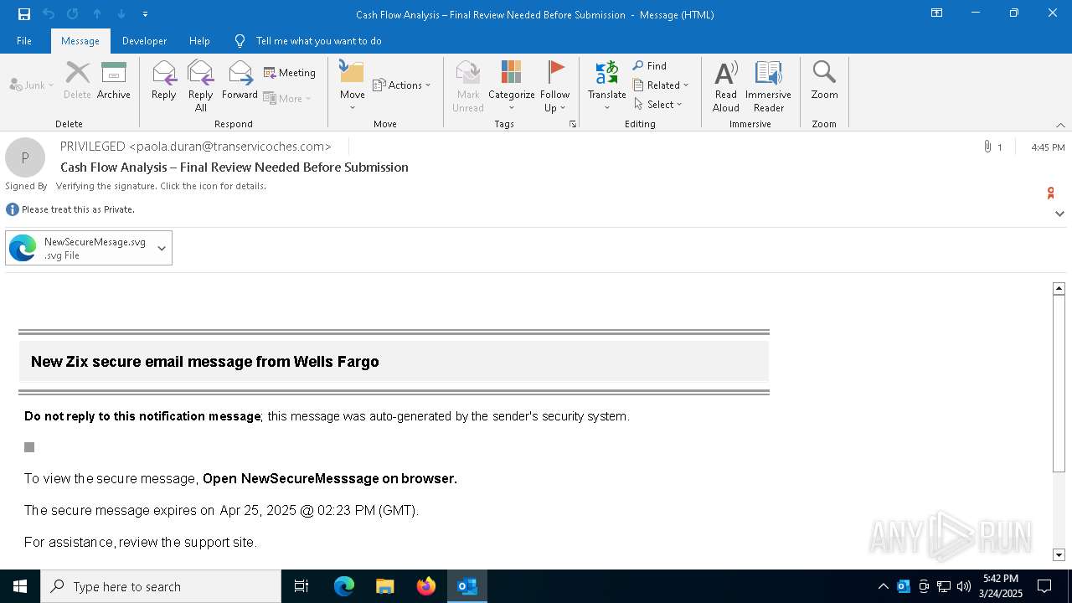Viewport: 1072px width, 603px height.
Task: Set a Follow Up flag
Action: point(554,86)
